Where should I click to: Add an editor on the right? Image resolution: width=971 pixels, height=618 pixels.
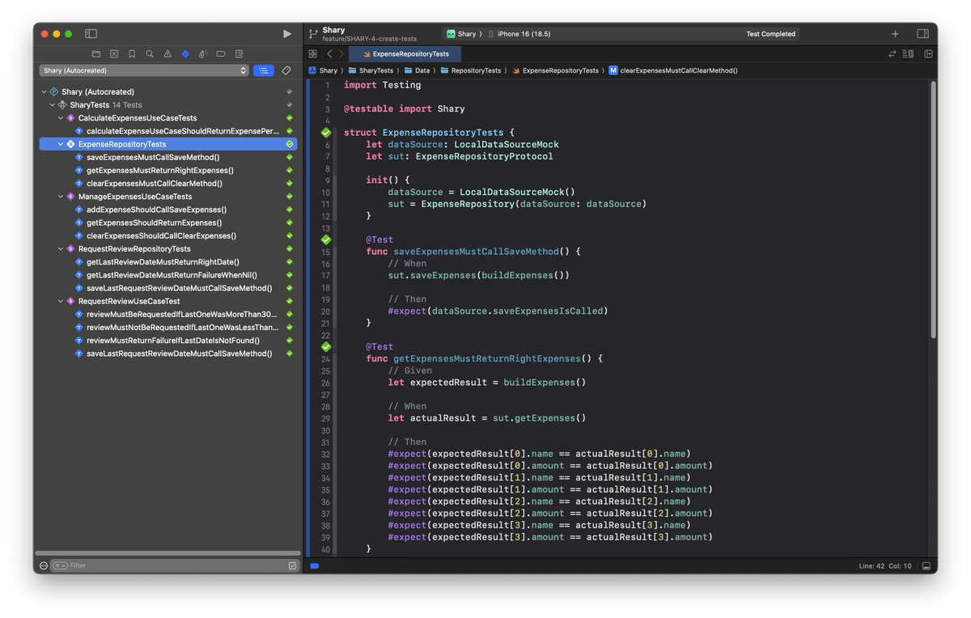click(927, 54)
